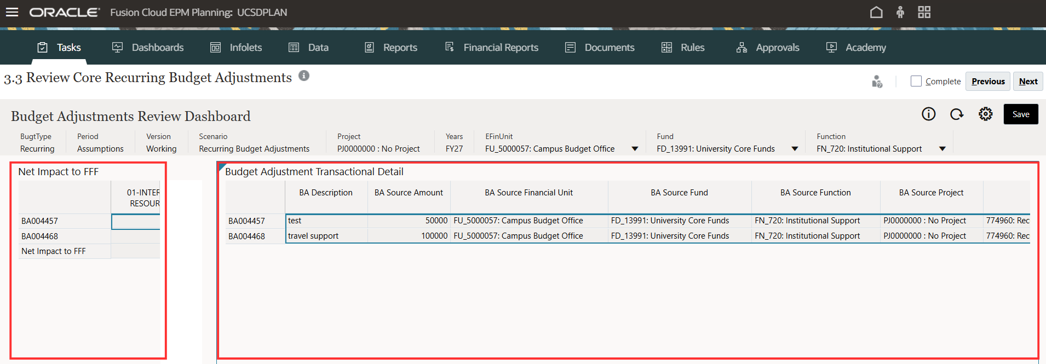Click Budget Adjustment Transactional Detail title
Screen dimensions: 1046x364
[x=314, y=172]
